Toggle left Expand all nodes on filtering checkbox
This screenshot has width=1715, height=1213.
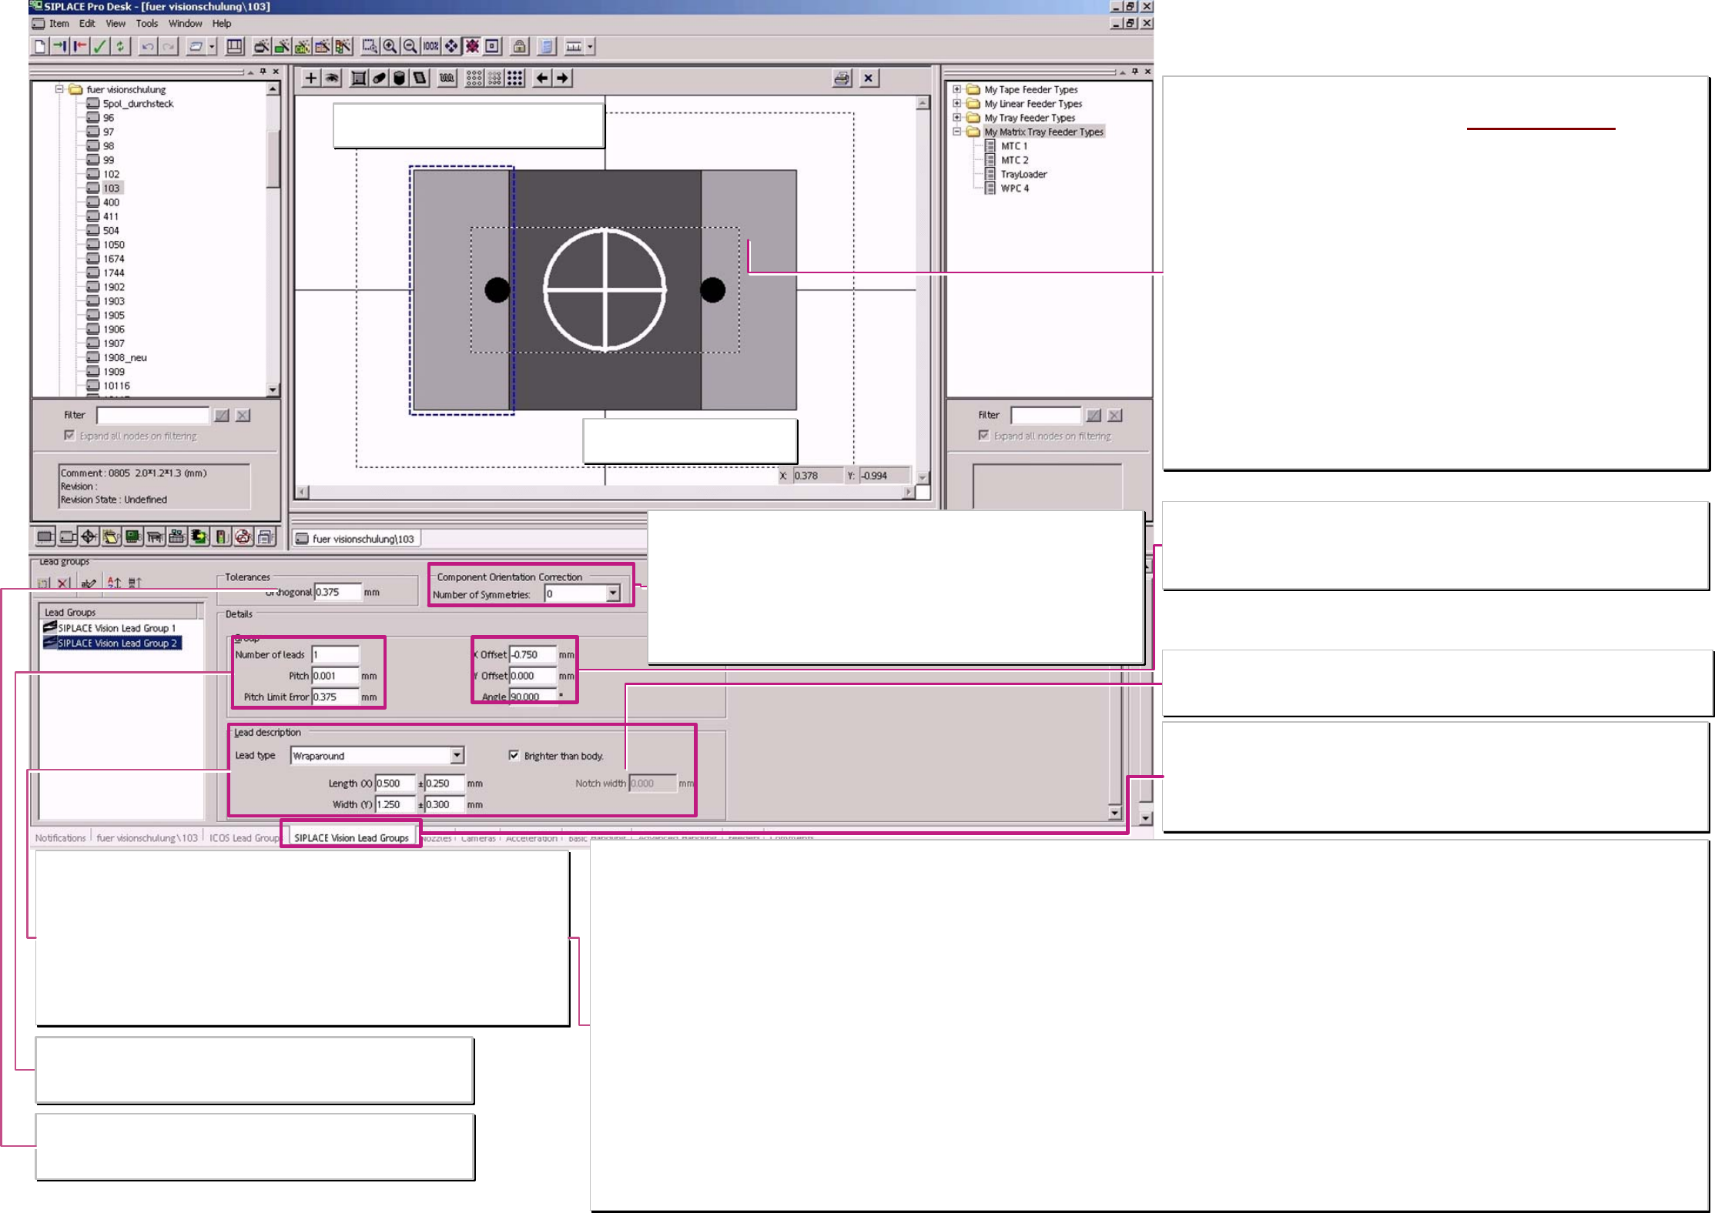coord(70,436)
